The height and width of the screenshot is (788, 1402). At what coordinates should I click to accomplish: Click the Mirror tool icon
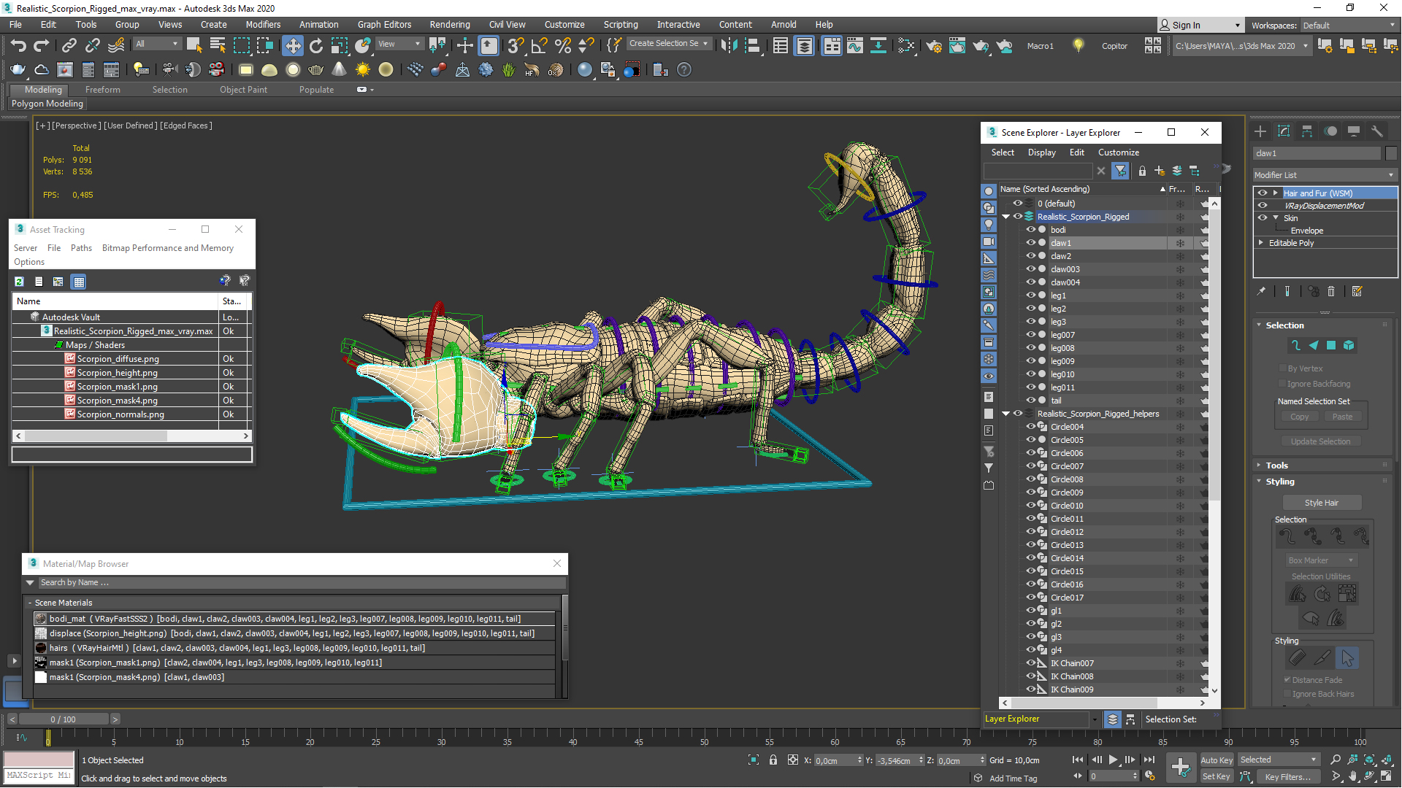click(728, 46)
